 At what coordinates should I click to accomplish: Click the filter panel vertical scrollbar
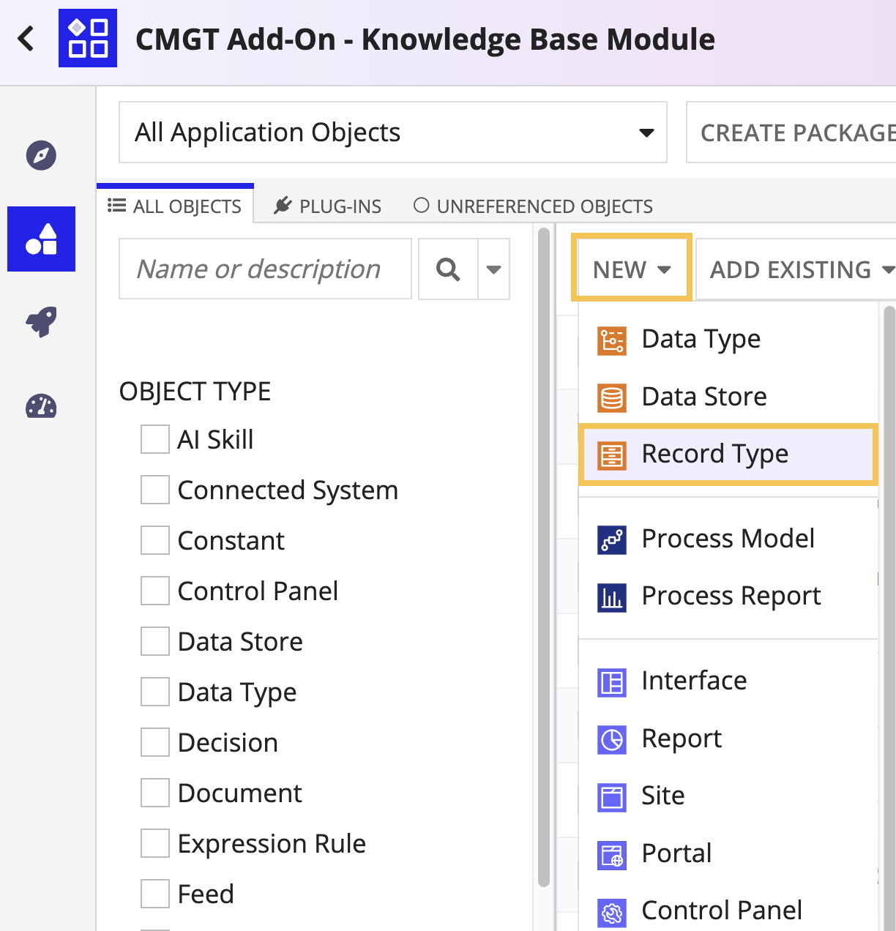click(x=543, y=558)
